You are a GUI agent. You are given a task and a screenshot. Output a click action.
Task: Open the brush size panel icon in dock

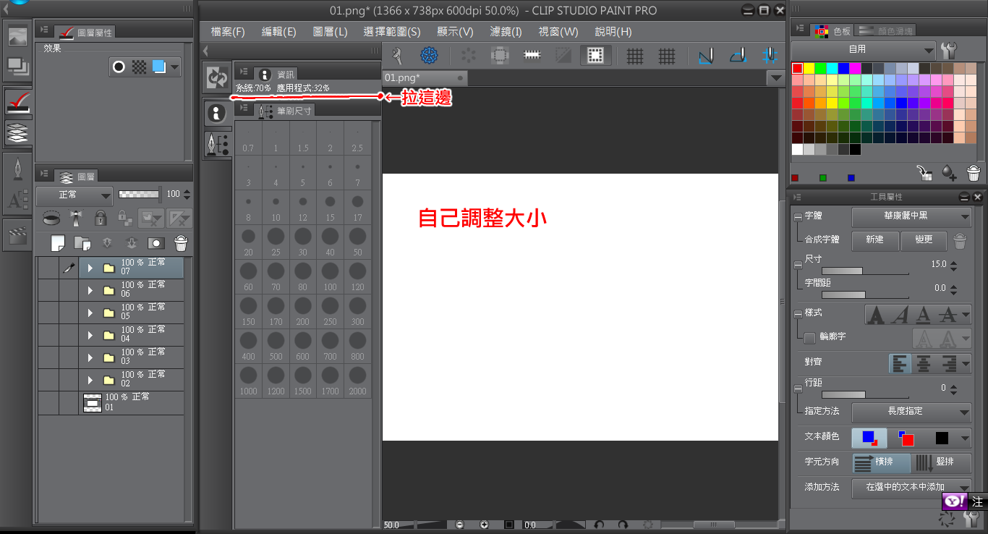[218, 143]
